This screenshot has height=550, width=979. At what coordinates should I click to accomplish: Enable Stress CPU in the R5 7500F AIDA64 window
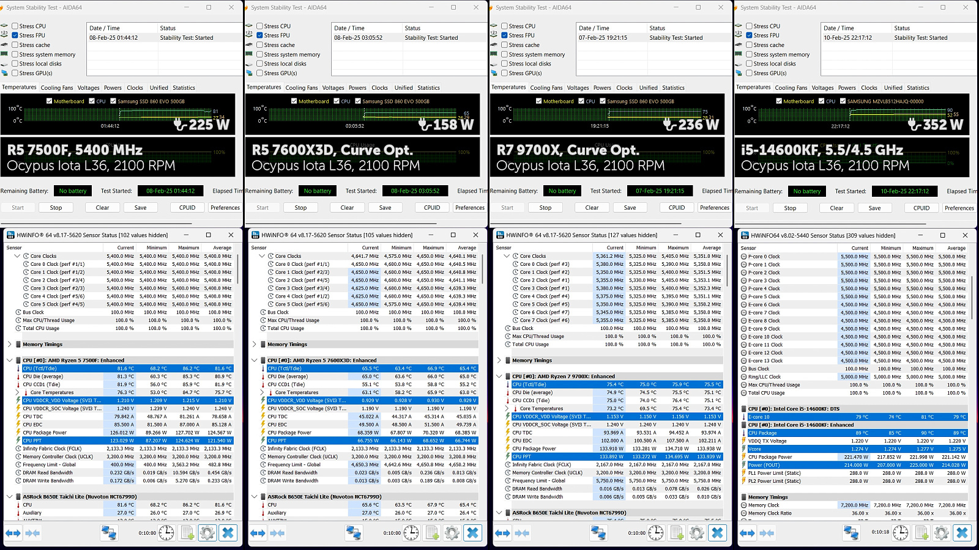pyautogui.click(x=15, y=26)
